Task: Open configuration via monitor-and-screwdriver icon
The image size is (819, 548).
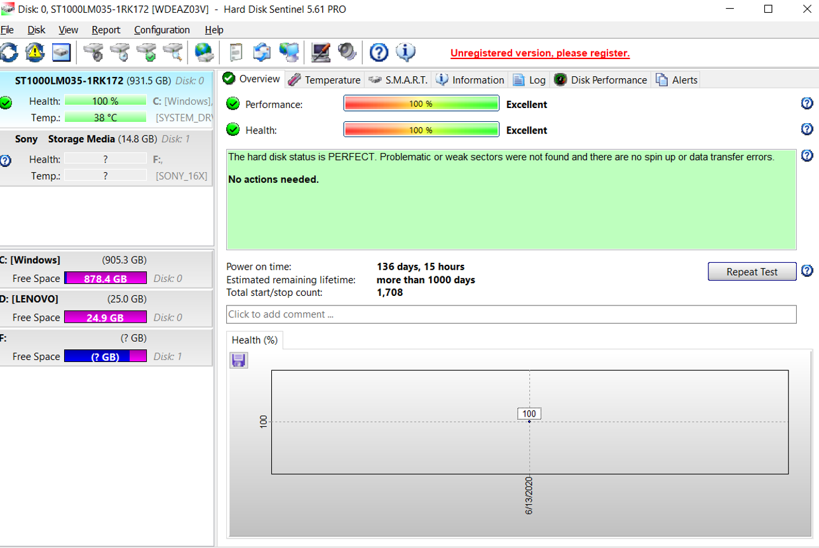Action: coord(321,53)
